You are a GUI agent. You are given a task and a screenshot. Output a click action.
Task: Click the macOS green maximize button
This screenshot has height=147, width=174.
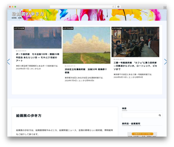tap(15, 7)
